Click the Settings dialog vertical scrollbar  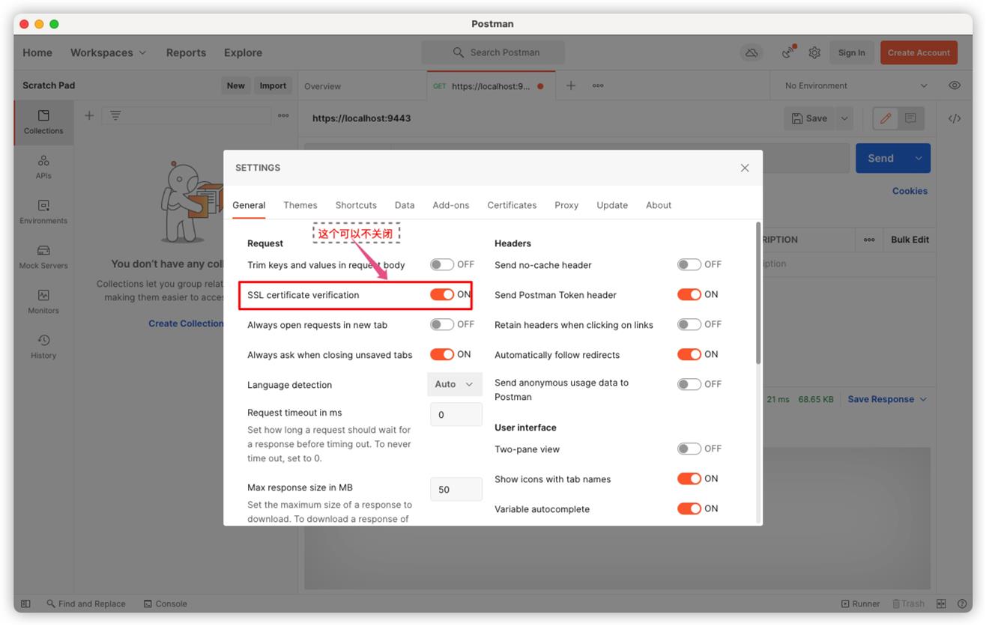tap(758, 294)
